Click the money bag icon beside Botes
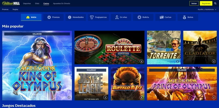219x108 pixels. point(184,17)
